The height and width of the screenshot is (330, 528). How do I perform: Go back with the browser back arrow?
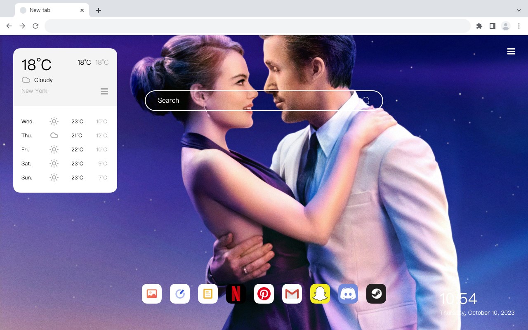[x=9, y=26]
